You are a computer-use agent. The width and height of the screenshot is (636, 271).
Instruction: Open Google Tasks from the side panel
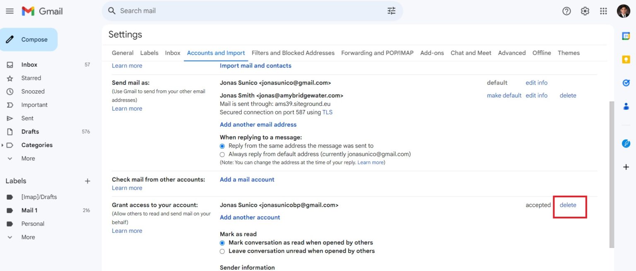point(626,82)
